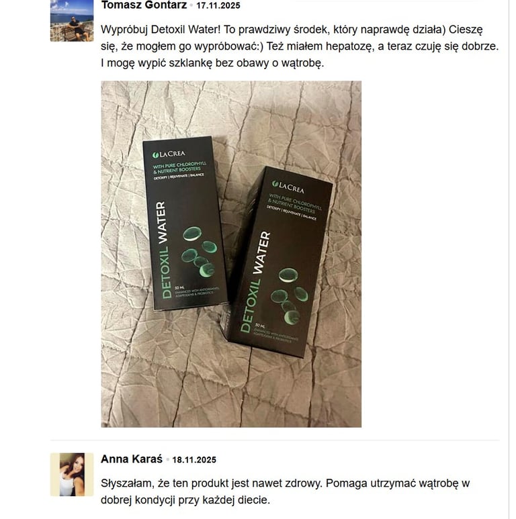Image resolution: width=516 pixels, height=519 pixels.
Task: Click the right Detoxil Water box
Action: click(x=280, y=262)
